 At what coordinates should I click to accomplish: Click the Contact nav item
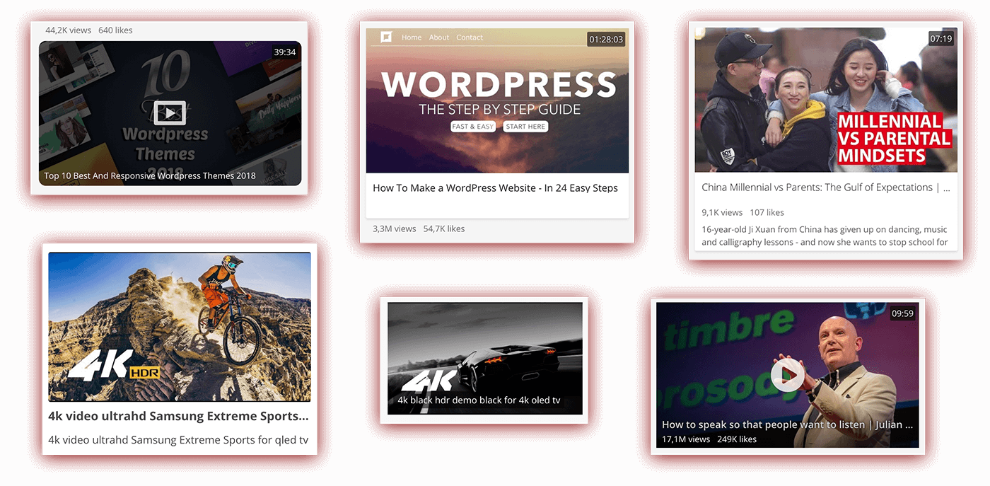point(469,37)
